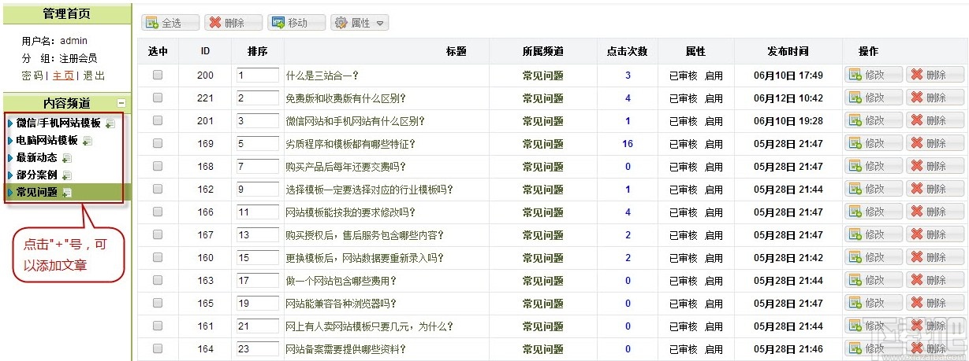Open article title 什么是三站合一?
This screenshot has width=969, height=361.
click(x=322, y=76)
